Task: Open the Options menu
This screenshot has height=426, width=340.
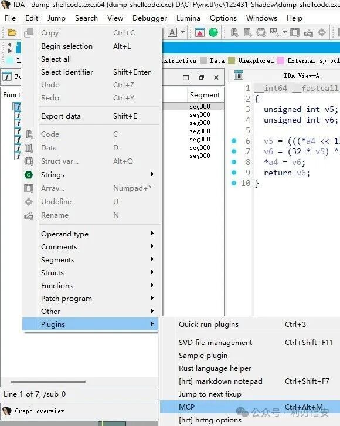Action: pos(223,18)
